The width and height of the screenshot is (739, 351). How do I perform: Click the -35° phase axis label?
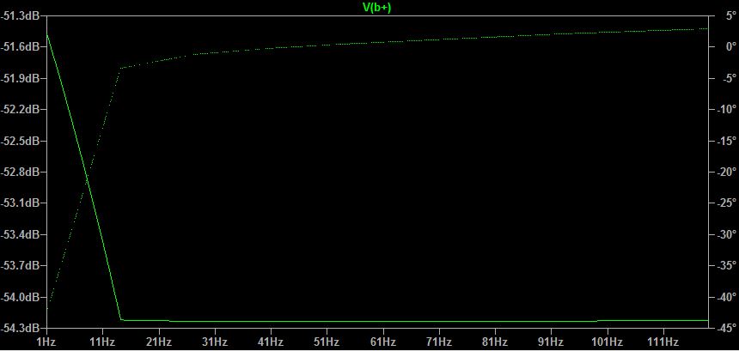726,266
